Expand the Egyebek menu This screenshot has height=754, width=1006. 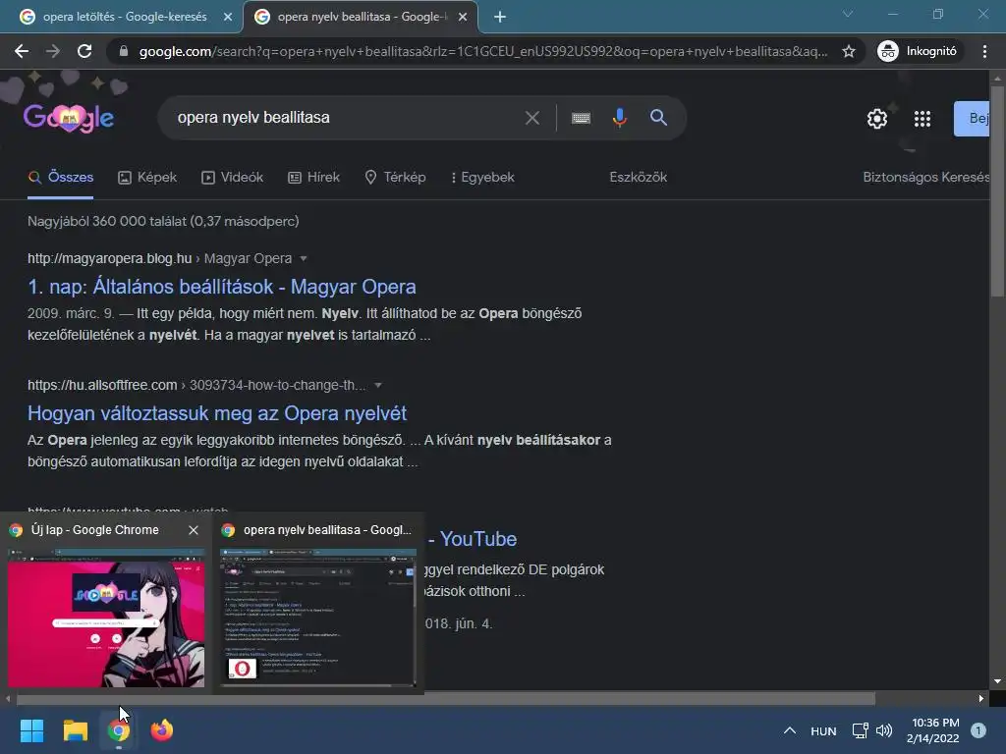pos(483,178)
